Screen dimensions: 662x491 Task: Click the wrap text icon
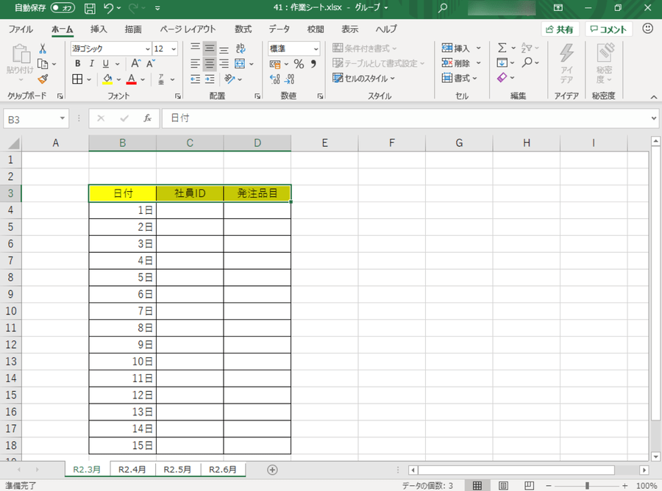point(243,49)
